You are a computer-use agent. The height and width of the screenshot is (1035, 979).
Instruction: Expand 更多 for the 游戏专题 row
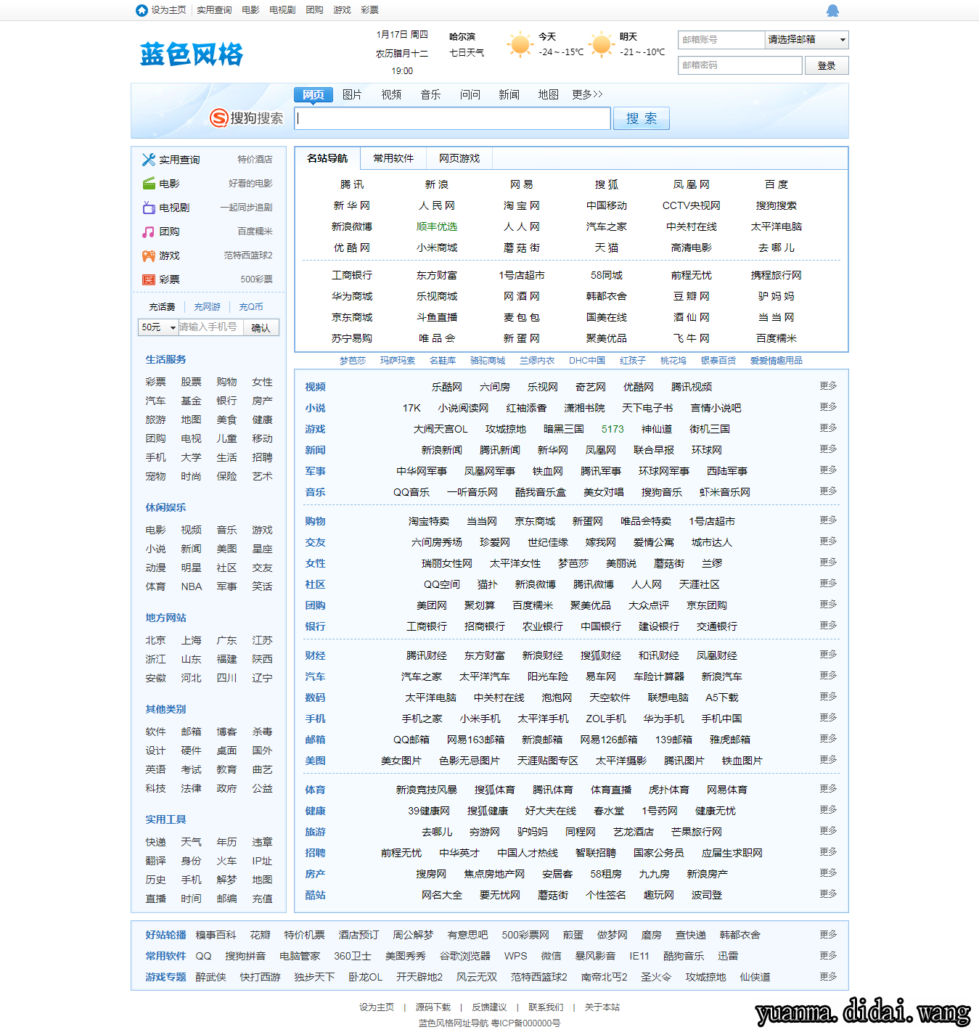(x=828, y=977)
